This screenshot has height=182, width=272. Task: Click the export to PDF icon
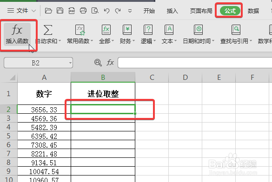(x=72, y=11)
